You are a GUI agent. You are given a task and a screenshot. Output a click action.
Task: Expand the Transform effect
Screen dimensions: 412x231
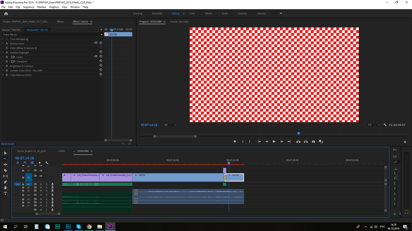3,61
